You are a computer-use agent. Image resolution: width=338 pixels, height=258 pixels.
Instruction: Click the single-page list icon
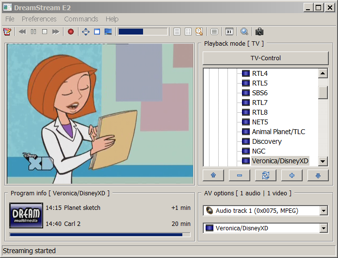177,32
